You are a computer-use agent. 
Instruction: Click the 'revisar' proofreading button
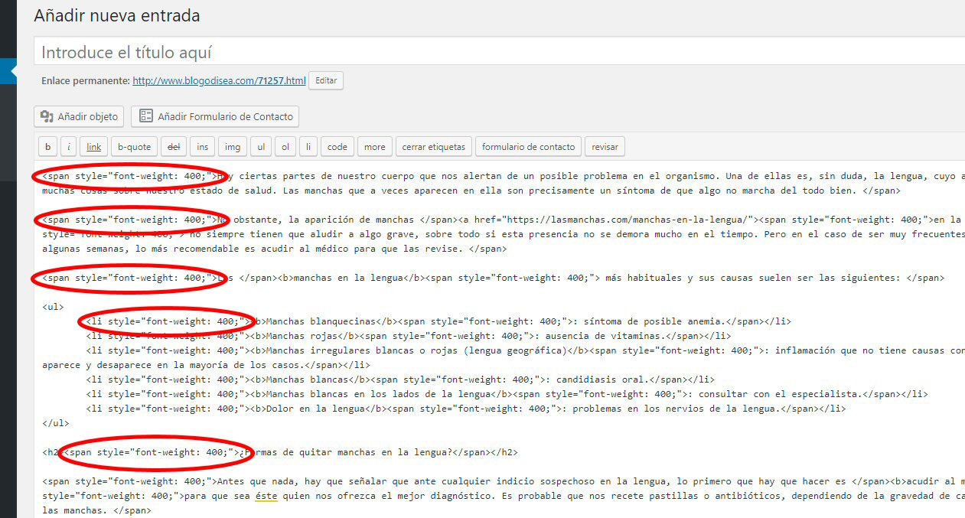[x=605, y=147]
